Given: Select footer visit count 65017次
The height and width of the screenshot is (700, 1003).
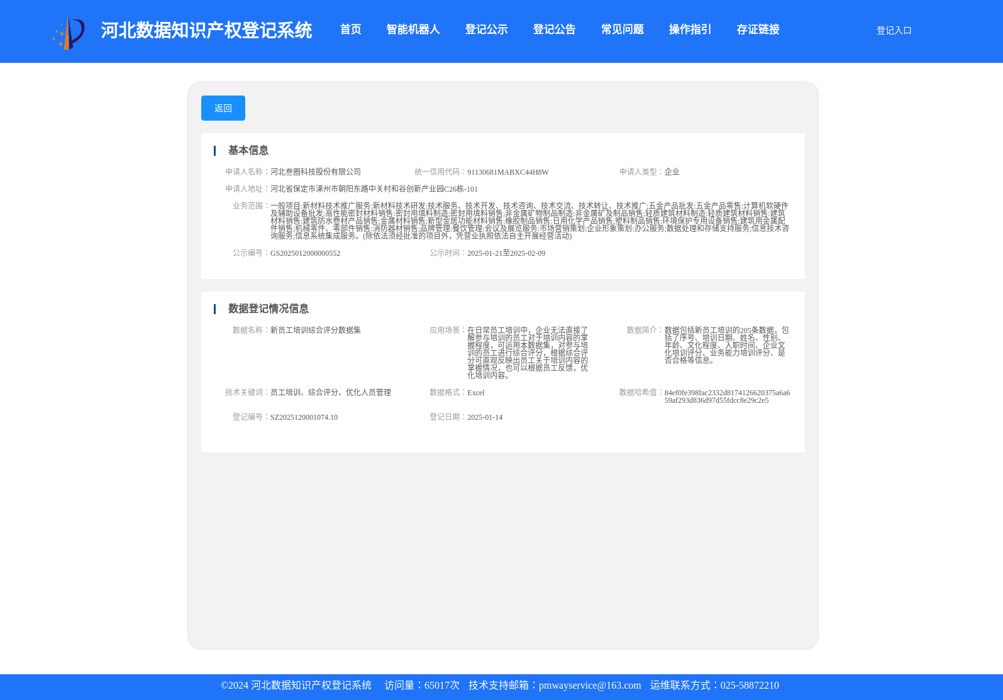Looking at the screenshot, I should pyautogui.click(x=442, y=686).
